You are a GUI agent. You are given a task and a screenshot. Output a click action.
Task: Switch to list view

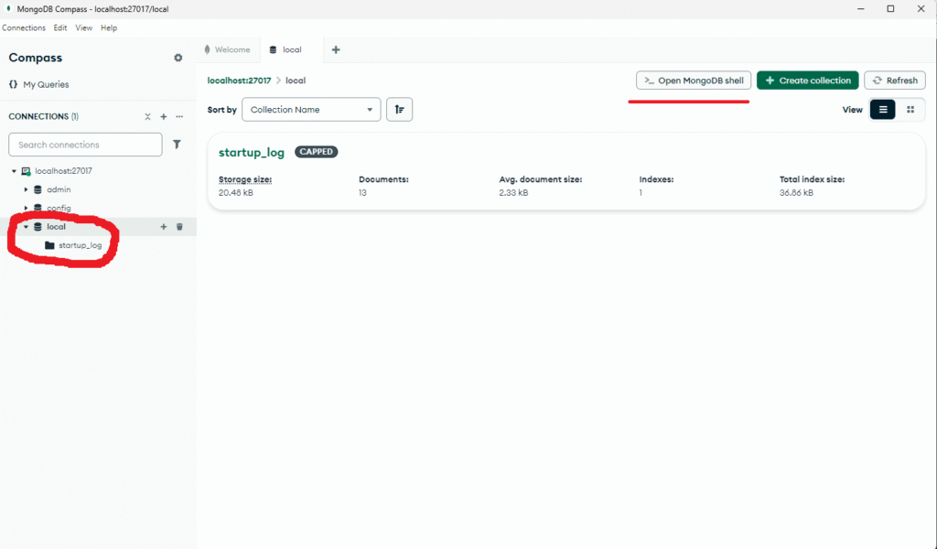[883, 110]
